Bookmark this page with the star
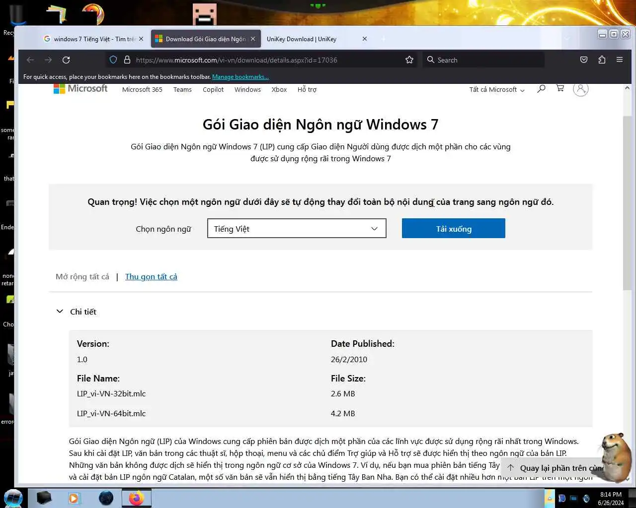This screenshot has height=508, width=636. click(409, 60)
